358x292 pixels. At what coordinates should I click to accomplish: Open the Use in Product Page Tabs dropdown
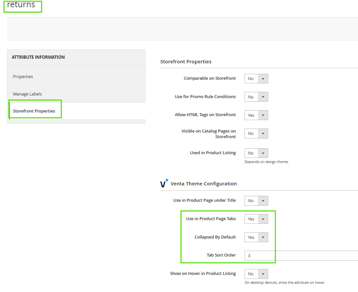click(256, 219)
